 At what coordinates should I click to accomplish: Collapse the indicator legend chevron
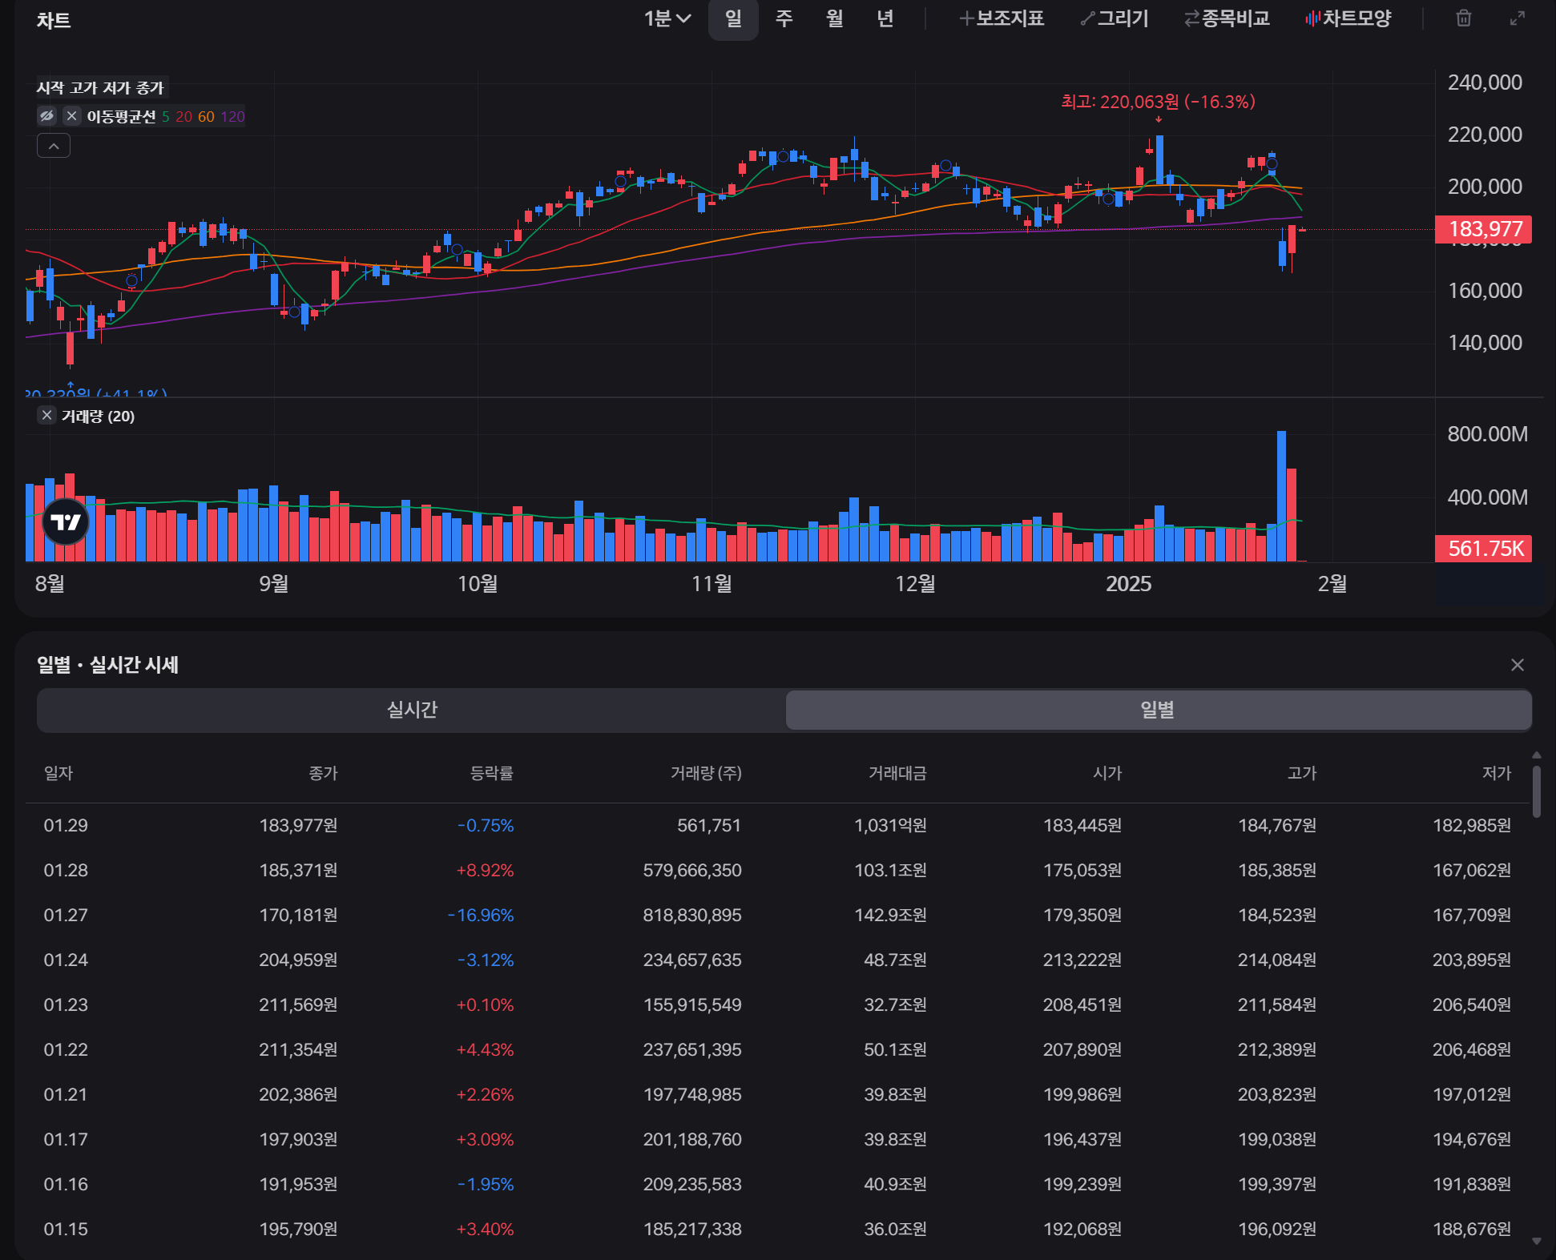pos(54,146)
